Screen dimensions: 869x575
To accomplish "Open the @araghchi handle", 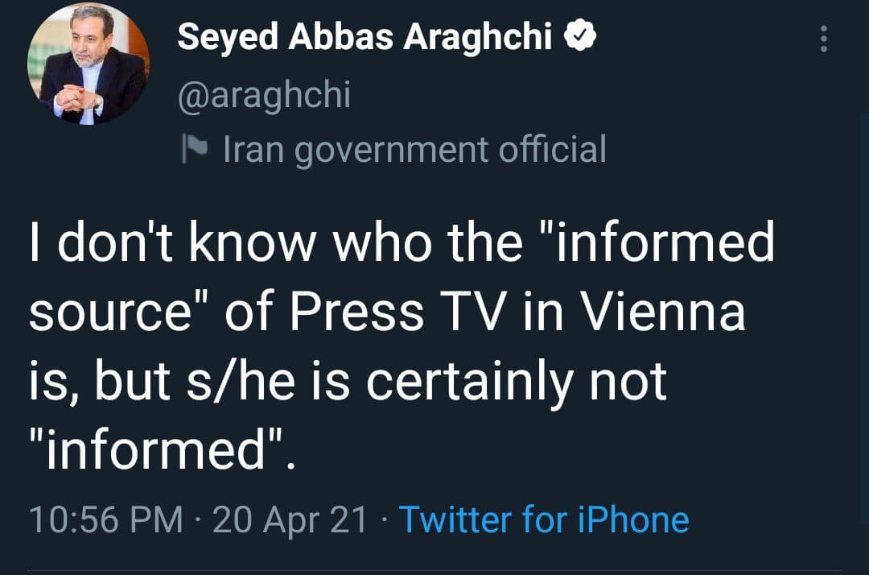I will coord(264,97).
